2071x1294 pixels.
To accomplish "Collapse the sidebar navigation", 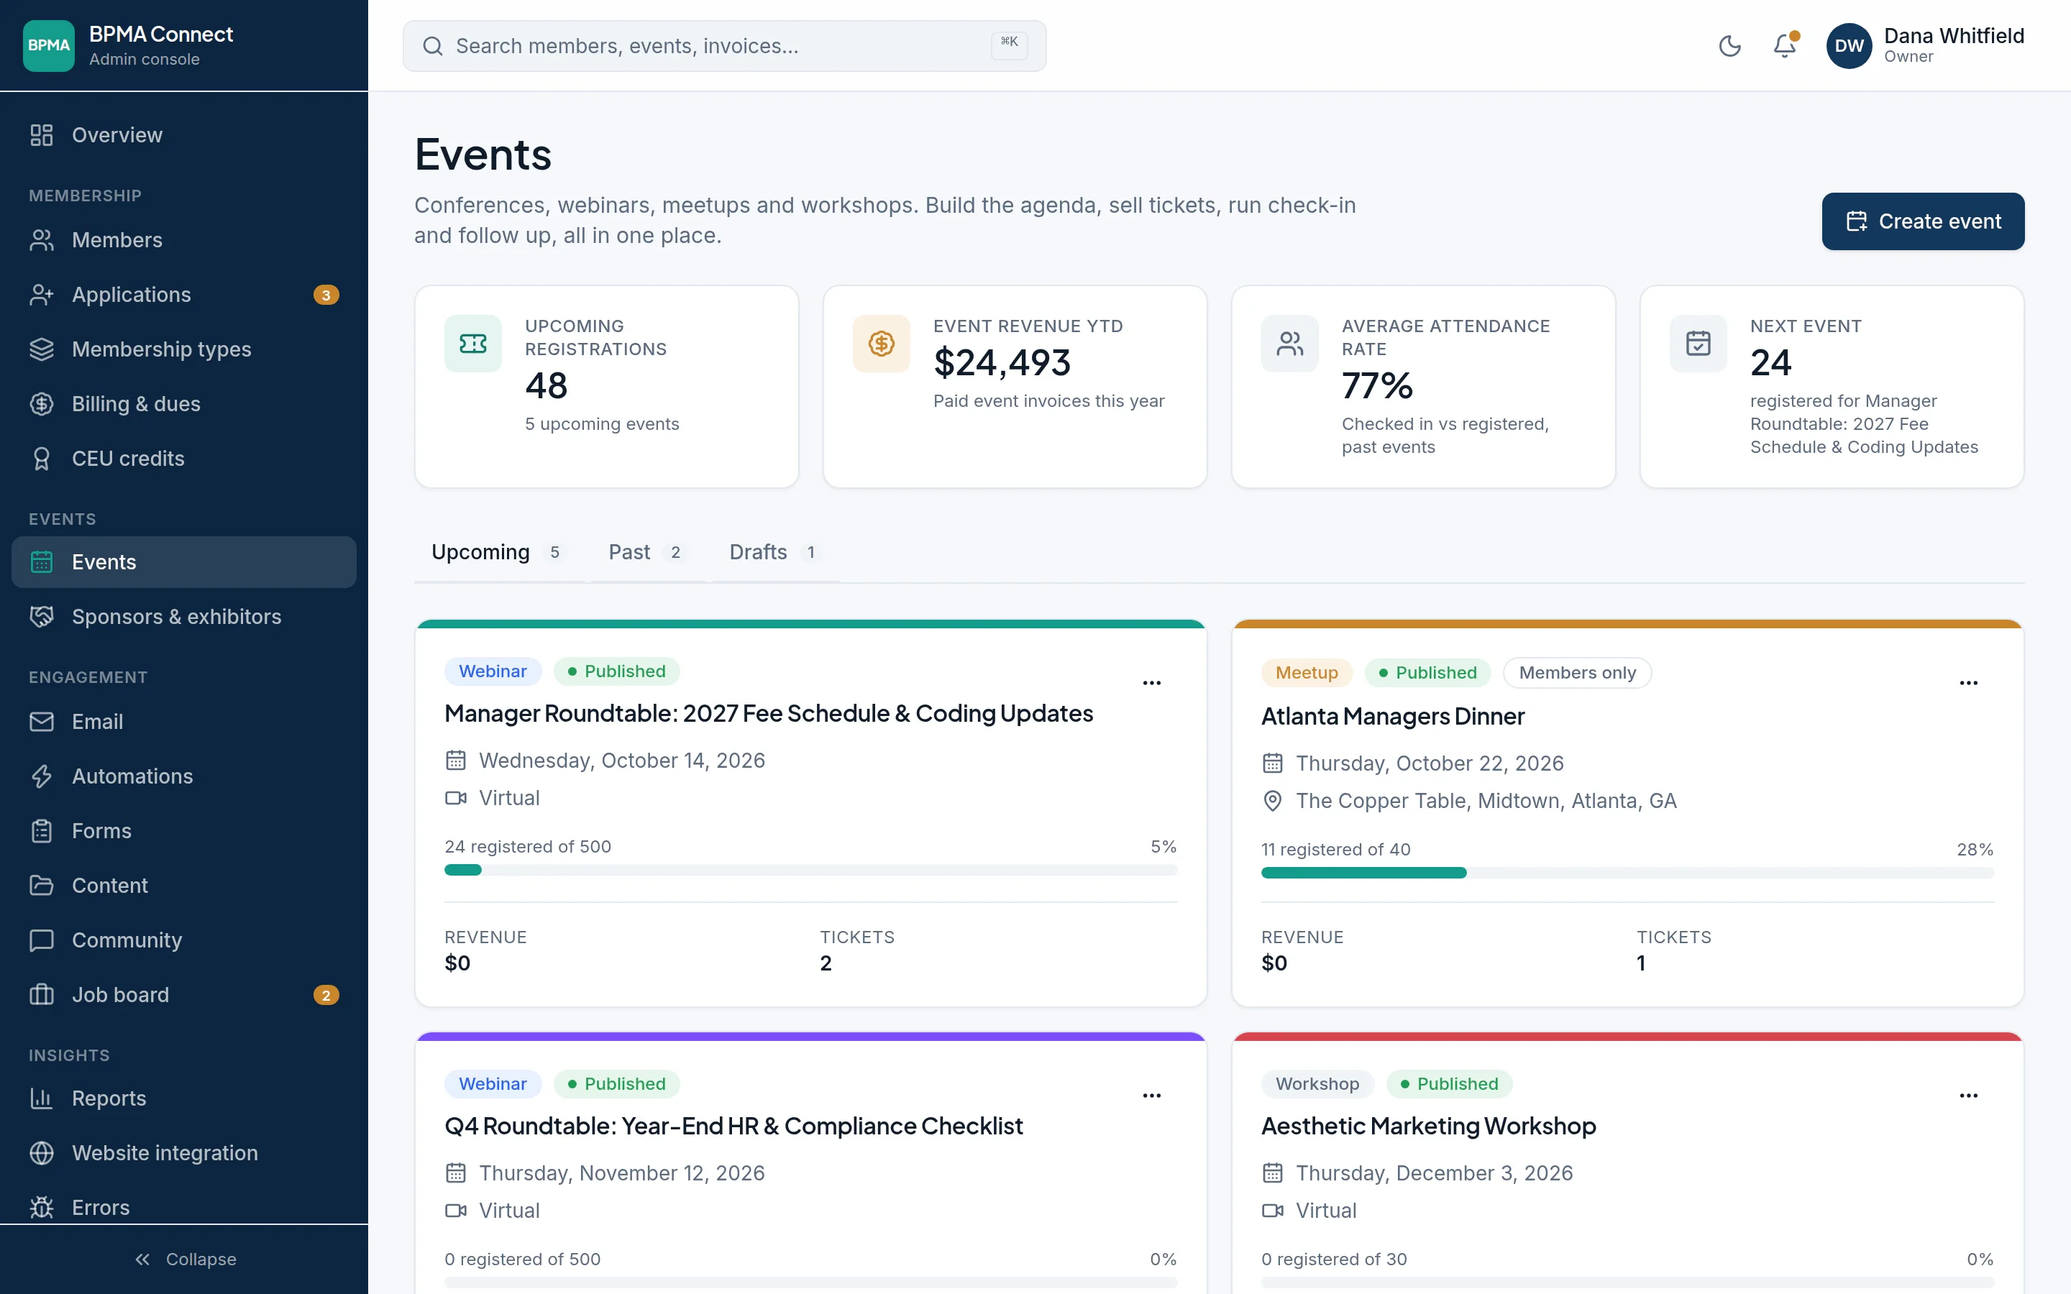I will [184, 1259].
